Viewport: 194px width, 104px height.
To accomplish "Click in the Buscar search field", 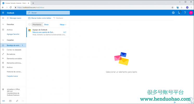I will coord(48,13).
